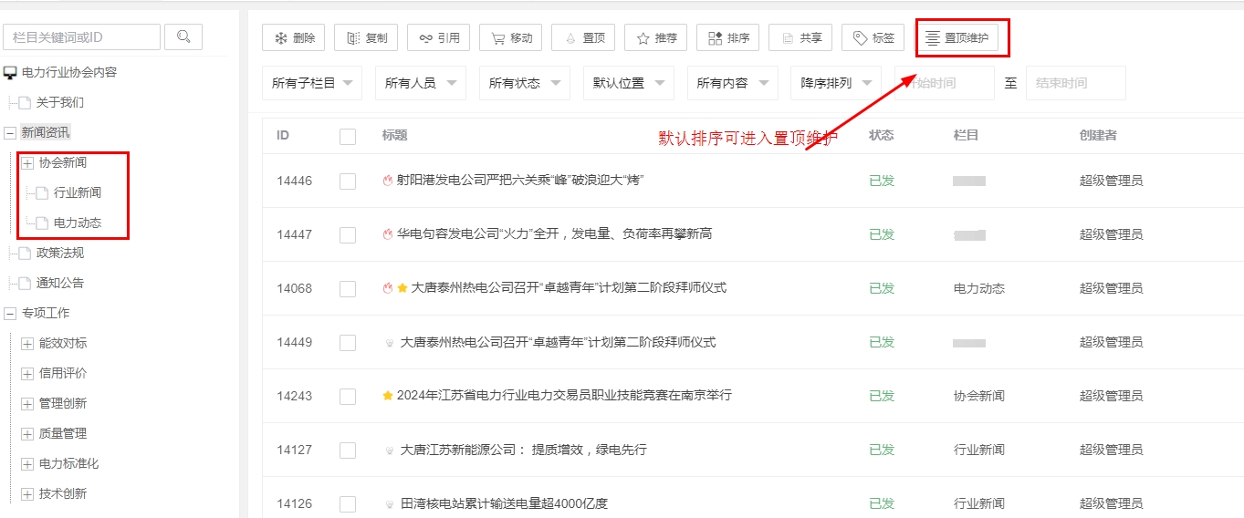Tick the select-all checkbox in table header

pyautogui.click(x=347, y=136)
